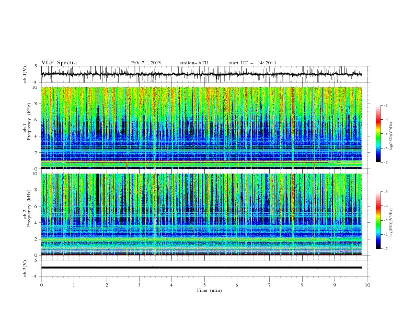Click the "6" tick on the time axis
This screenshot has height=320, width=414.
click(x=237, y=285)
